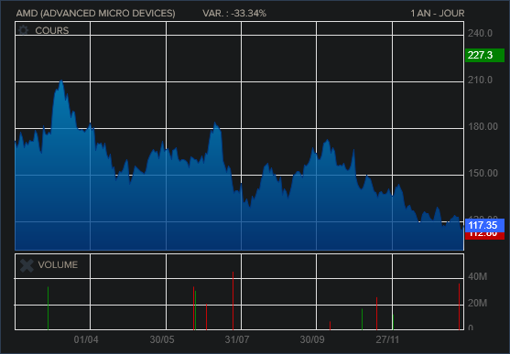The height and width of the screenshot is (354, 510).
Task: Click the green 227.3 high price label
Action: coord(484,55)
